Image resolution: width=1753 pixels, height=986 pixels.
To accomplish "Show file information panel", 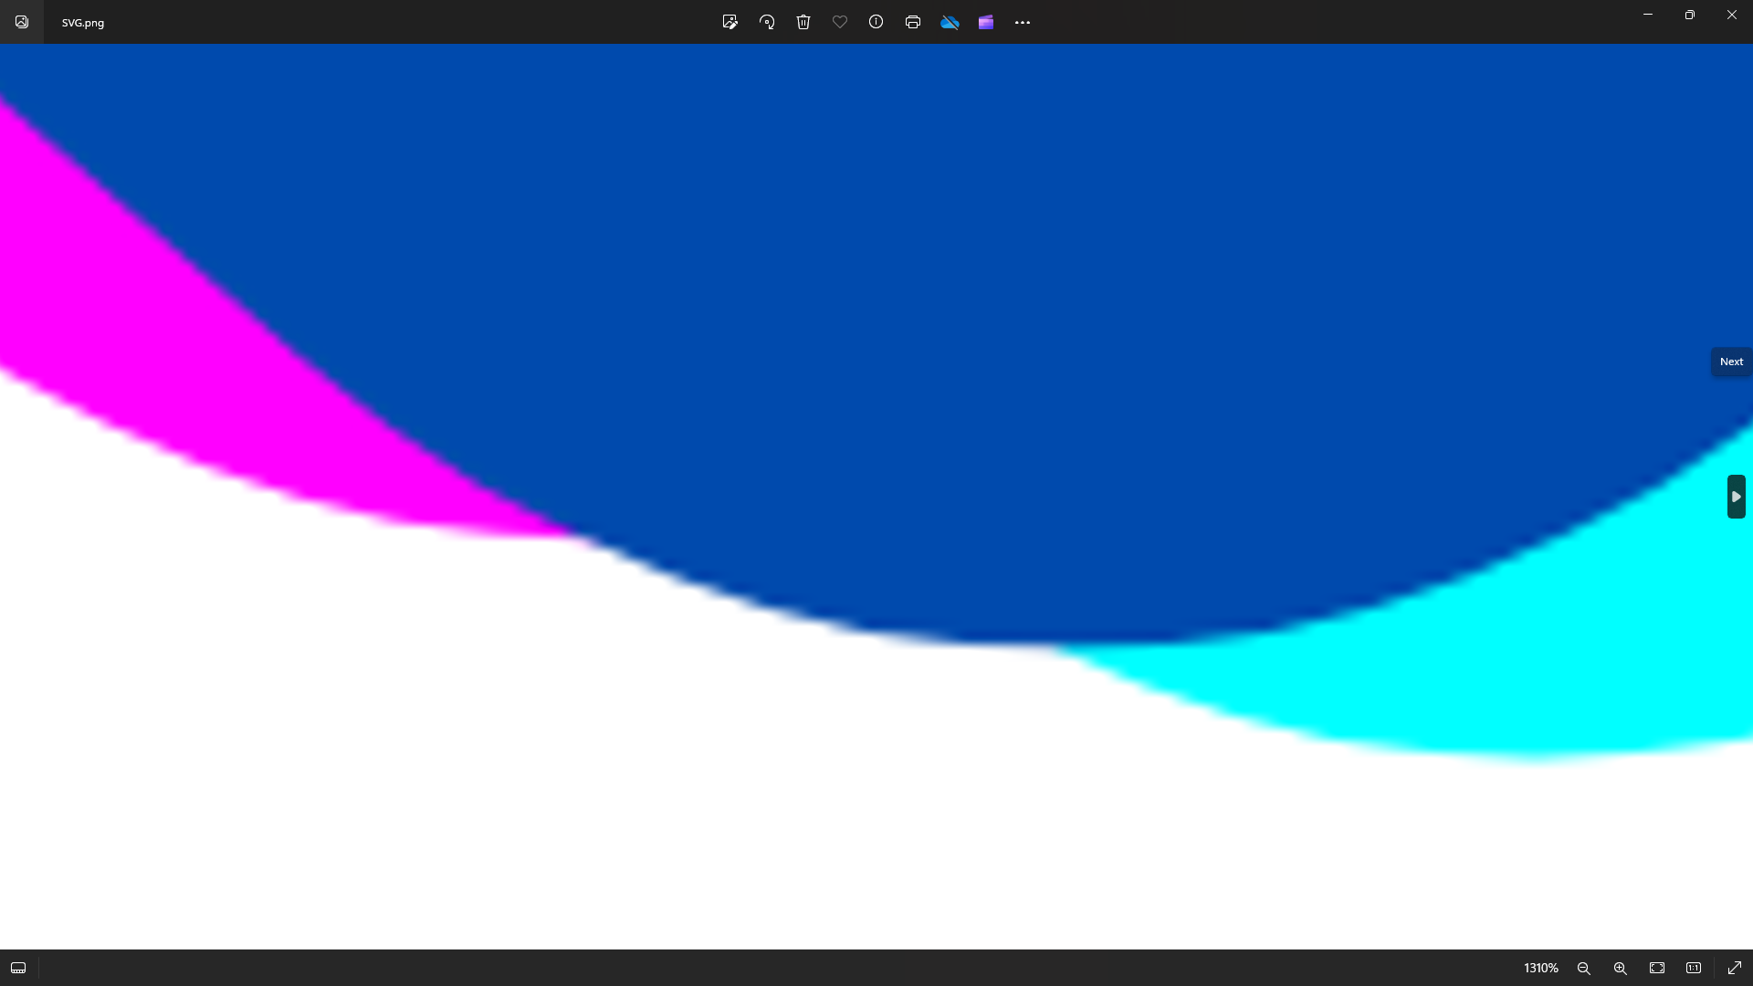I will (876, 22).
